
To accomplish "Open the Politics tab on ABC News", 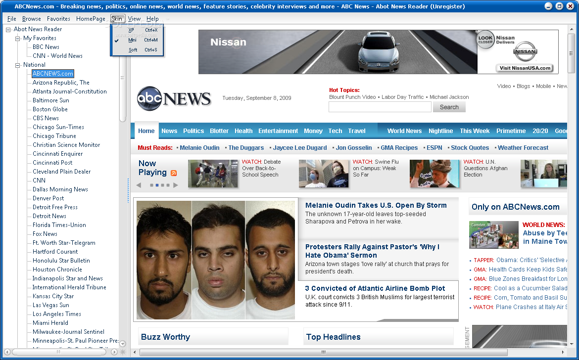I will (x=193, y=131).
